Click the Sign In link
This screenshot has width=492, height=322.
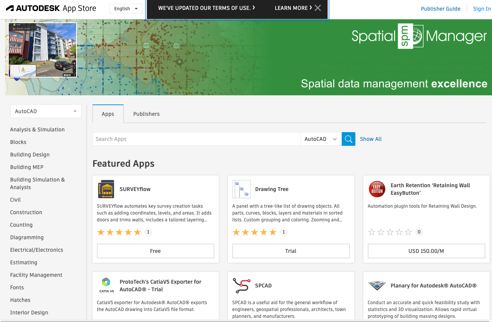click(482, 9)
